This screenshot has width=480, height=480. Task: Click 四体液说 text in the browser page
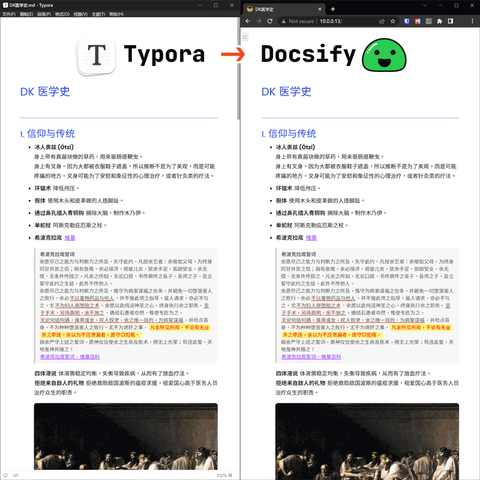tap(287, 373)
